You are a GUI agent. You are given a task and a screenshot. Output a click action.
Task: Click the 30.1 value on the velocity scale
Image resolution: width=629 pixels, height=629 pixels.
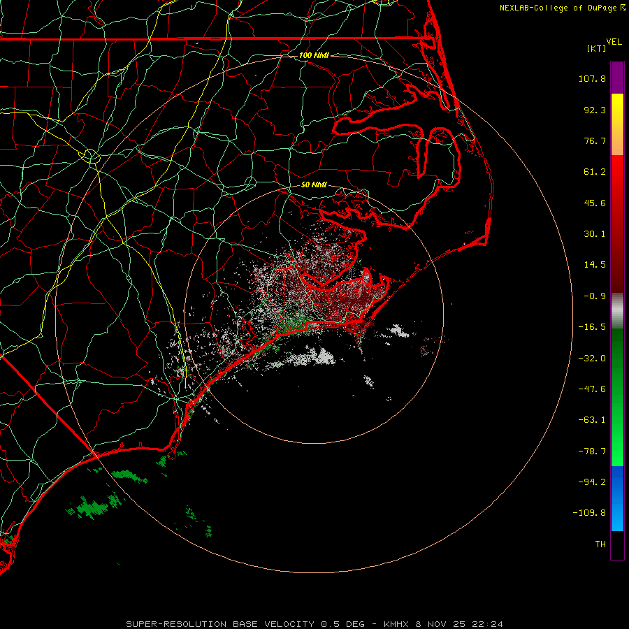click(595, 234)
